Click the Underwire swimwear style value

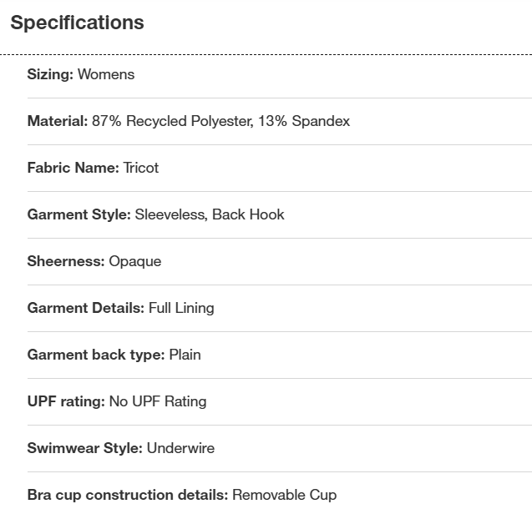click(180, 448)
